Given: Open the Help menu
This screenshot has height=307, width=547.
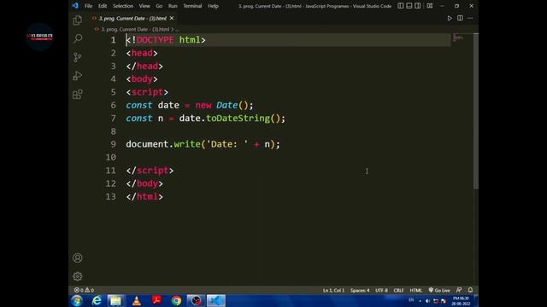Looking at the screenshot, I should point(213,6).
